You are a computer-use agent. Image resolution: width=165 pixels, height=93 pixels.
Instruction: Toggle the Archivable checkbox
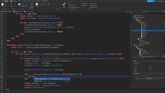(150, 63)
